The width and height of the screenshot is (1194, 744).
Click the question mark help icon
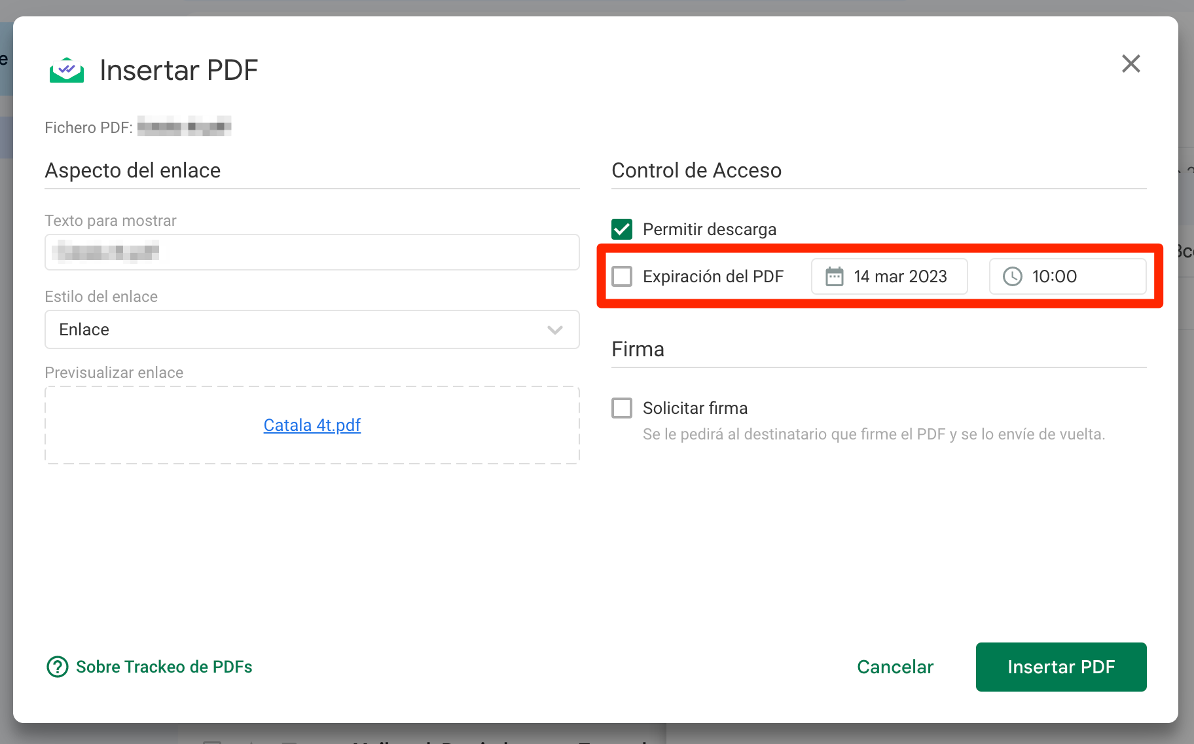coord(56,667)
